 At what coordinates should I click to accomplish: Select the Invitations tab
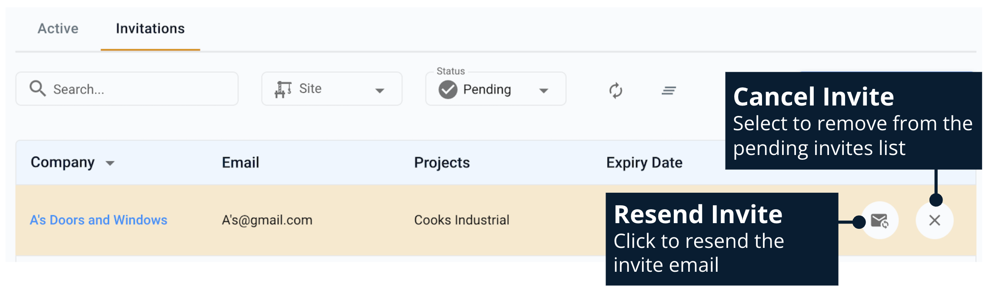pyautogui.click(x=150, y=29)
